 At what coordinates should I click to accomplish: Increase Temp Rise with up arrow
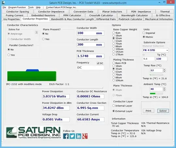click(x=165, y=69)
